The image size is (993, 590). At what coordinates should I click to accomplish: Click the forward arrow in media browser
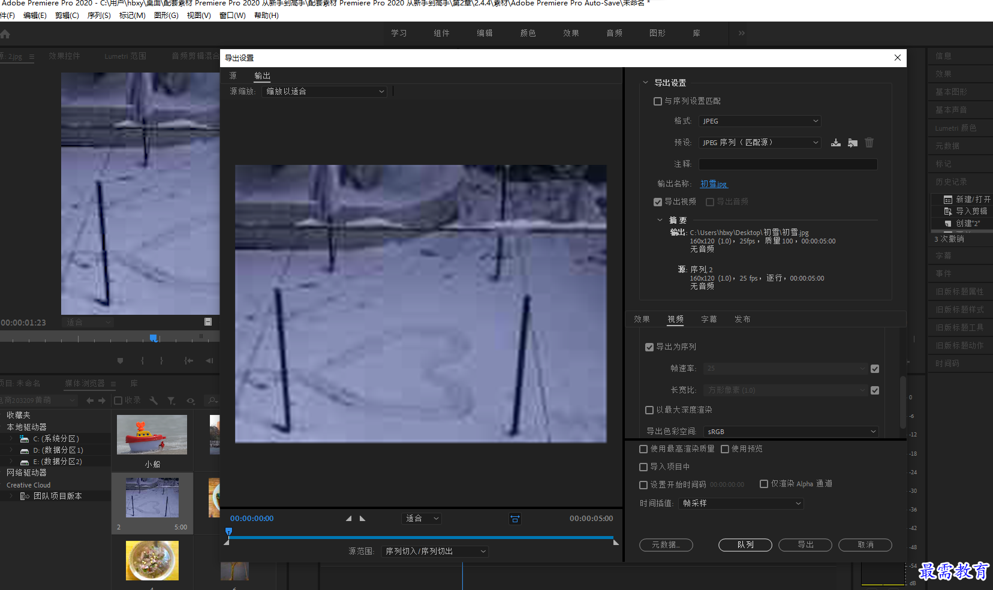coord(102,401)
